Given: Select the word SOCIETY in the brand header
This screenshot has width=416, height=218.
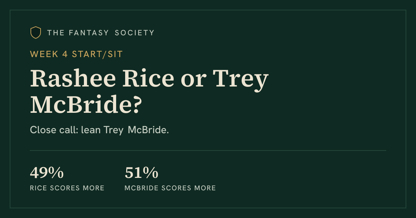Looking at the screenshot, I should coord(135,33).
